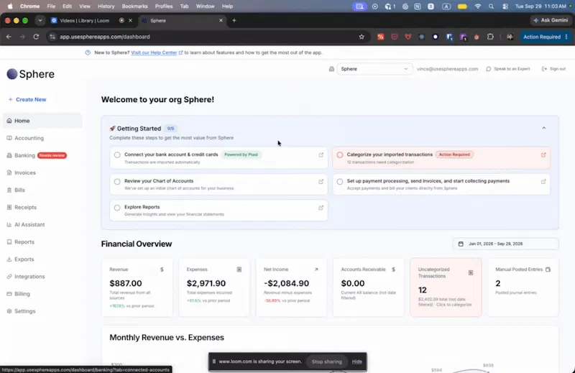Click the address bar URL

pyautogui.click(x=105, y=37)
